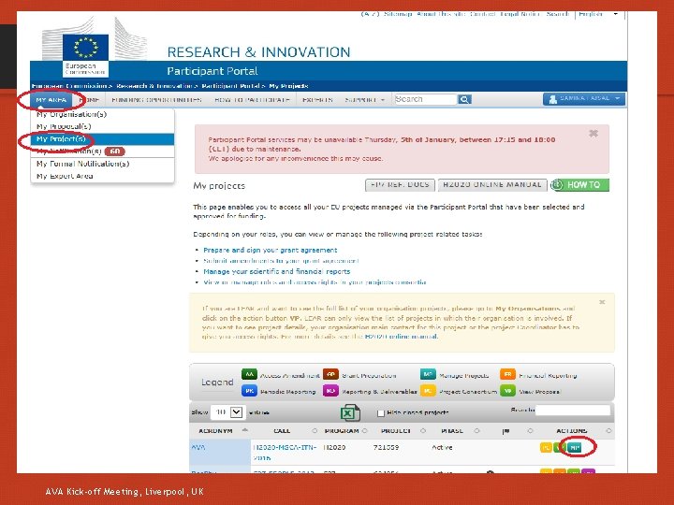Open the EXPERTS menu item
This screenshot has width=674, height=505.
[x=317, y=100]
